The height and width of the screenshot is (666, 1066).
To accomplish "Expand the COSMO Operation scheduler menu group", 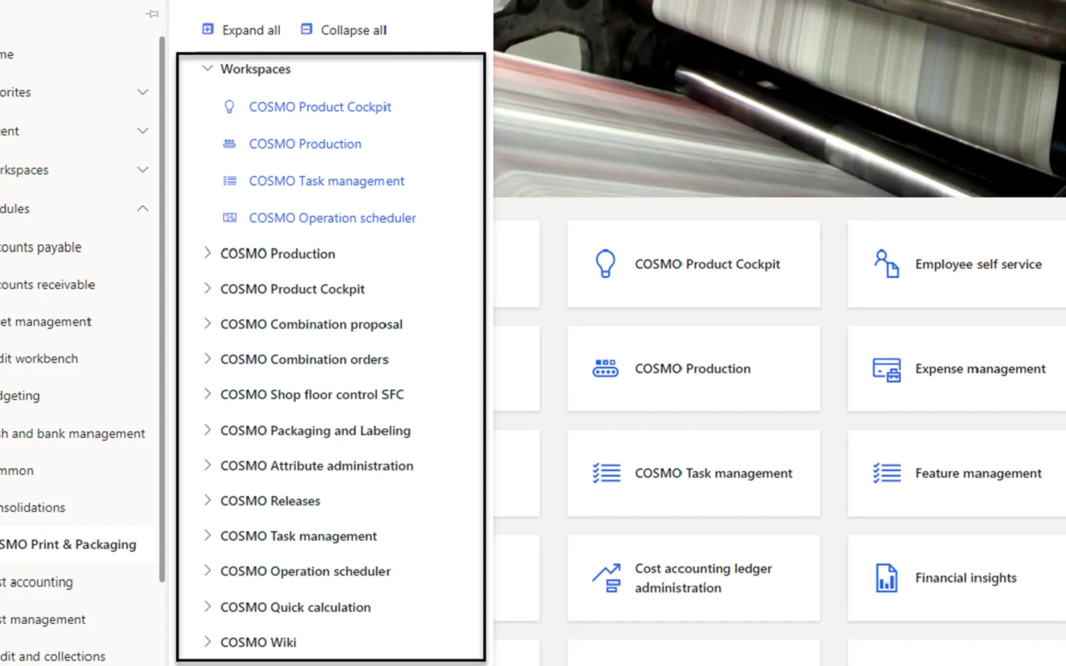I will [x=207, y=571].
